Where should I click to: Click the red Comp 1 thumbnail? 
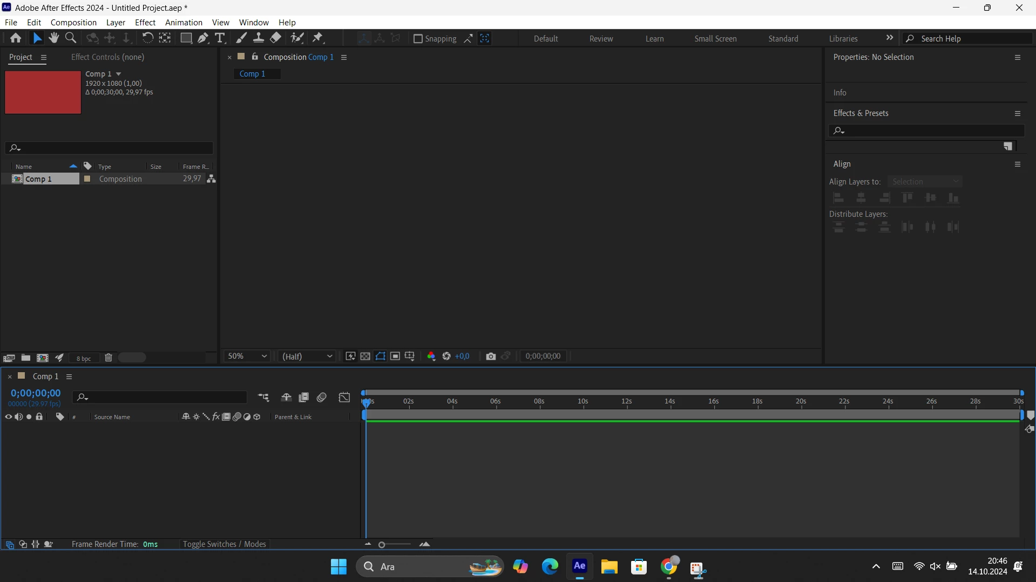[x=43, y=92]
